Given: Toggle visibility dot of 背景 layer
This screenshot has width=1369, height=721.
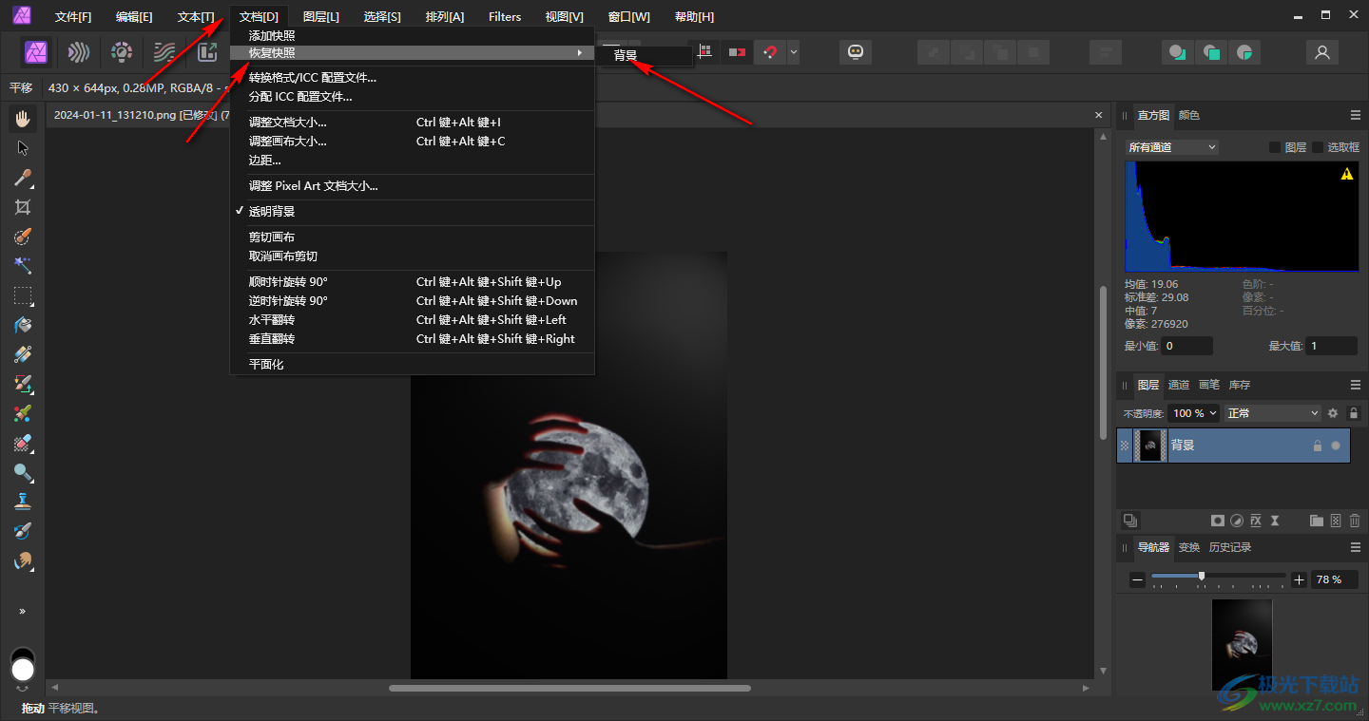Looking at the screenshot, I should [x=1336, y=446].
